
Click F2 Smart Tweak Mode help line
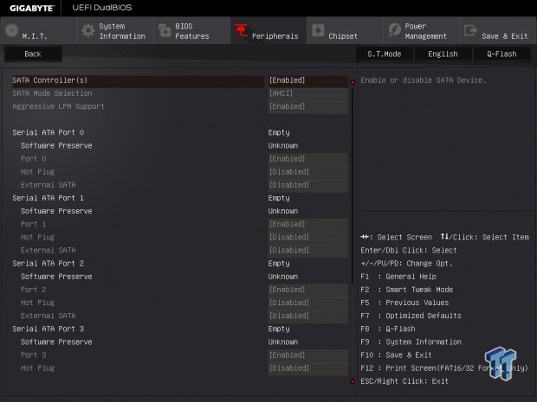point(407,290)
